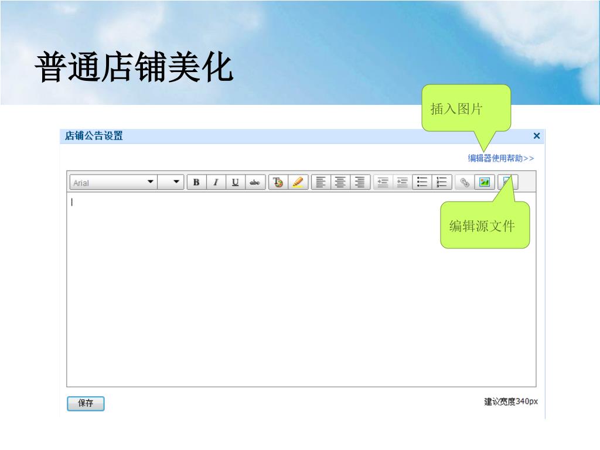This screenshot has width=600, height=450.
Task: Click the edit source code icon
Action: (x=508, y=183)
